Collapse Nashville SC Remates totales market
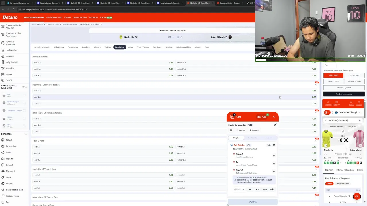 click(316, 85)
